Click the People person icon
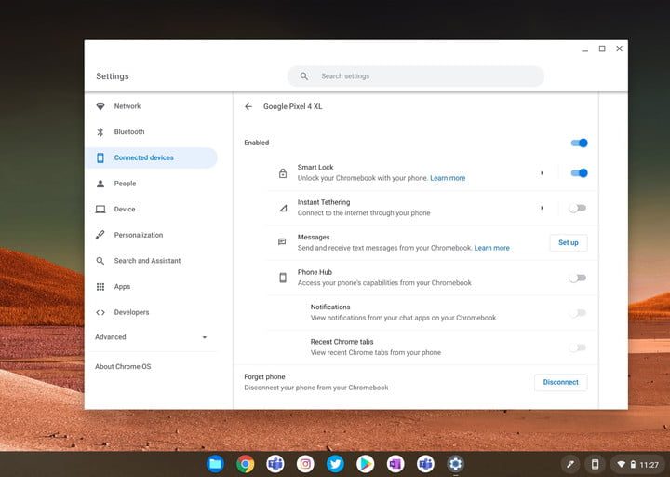The height and width of the screenshot is (477, 670). tap(100, 184)
